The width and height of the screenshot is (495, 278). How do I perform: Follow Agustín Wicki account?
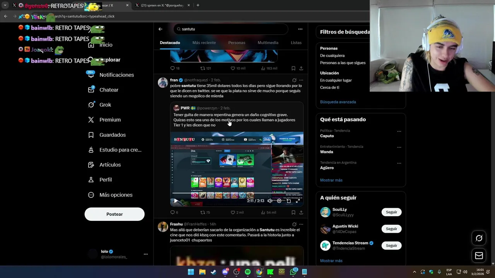391,229
